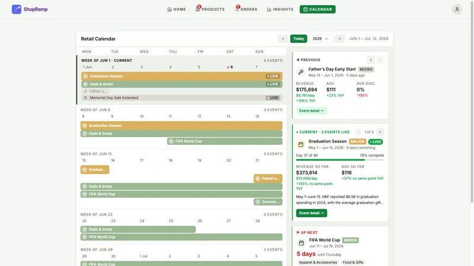Click the Graduation Season progress bar
Screen dimensions: 474x266
(x=340, y=160)
